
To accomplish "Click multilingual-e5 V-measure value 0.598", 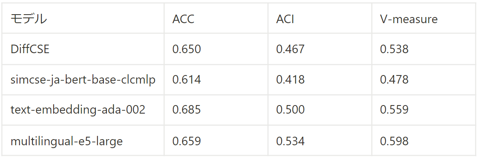I will point(394,141).
